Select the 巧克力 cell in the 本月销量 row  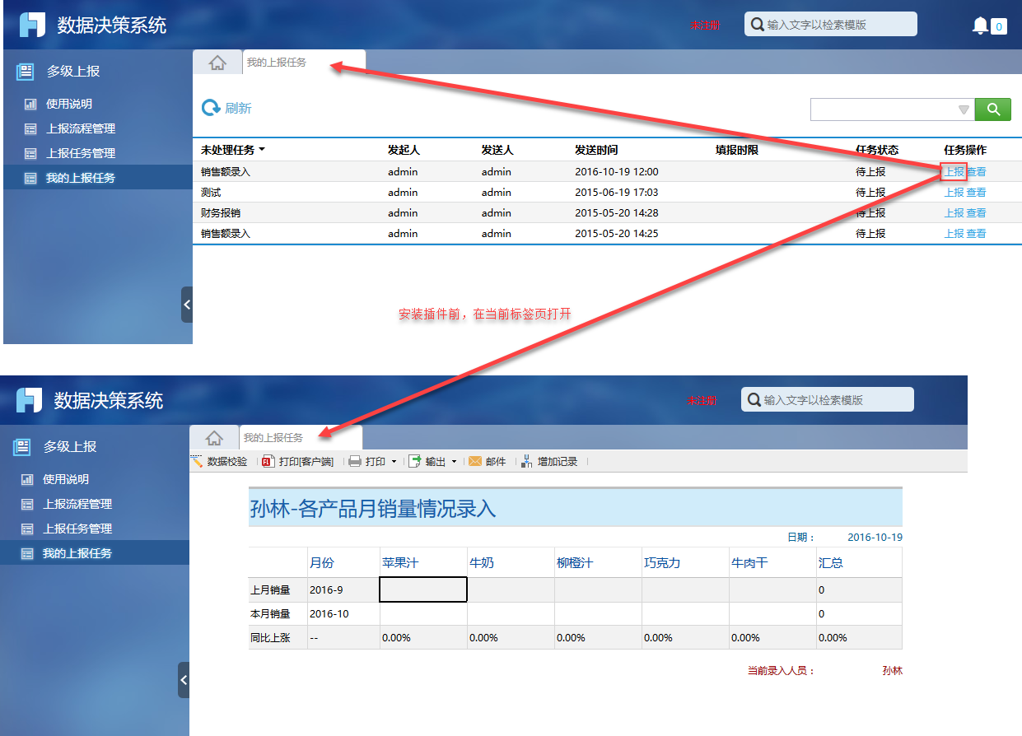tap(685, 614)
